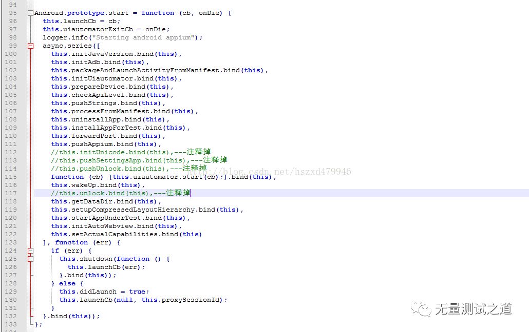Click this.startAppUnderTest.bind(this) line
The image size is (529, 332).
pos(121,218)
